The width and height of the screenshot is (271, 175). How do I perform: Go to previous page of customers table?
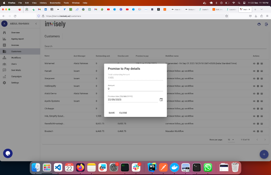pyautogui.click(x=257, y=140)
